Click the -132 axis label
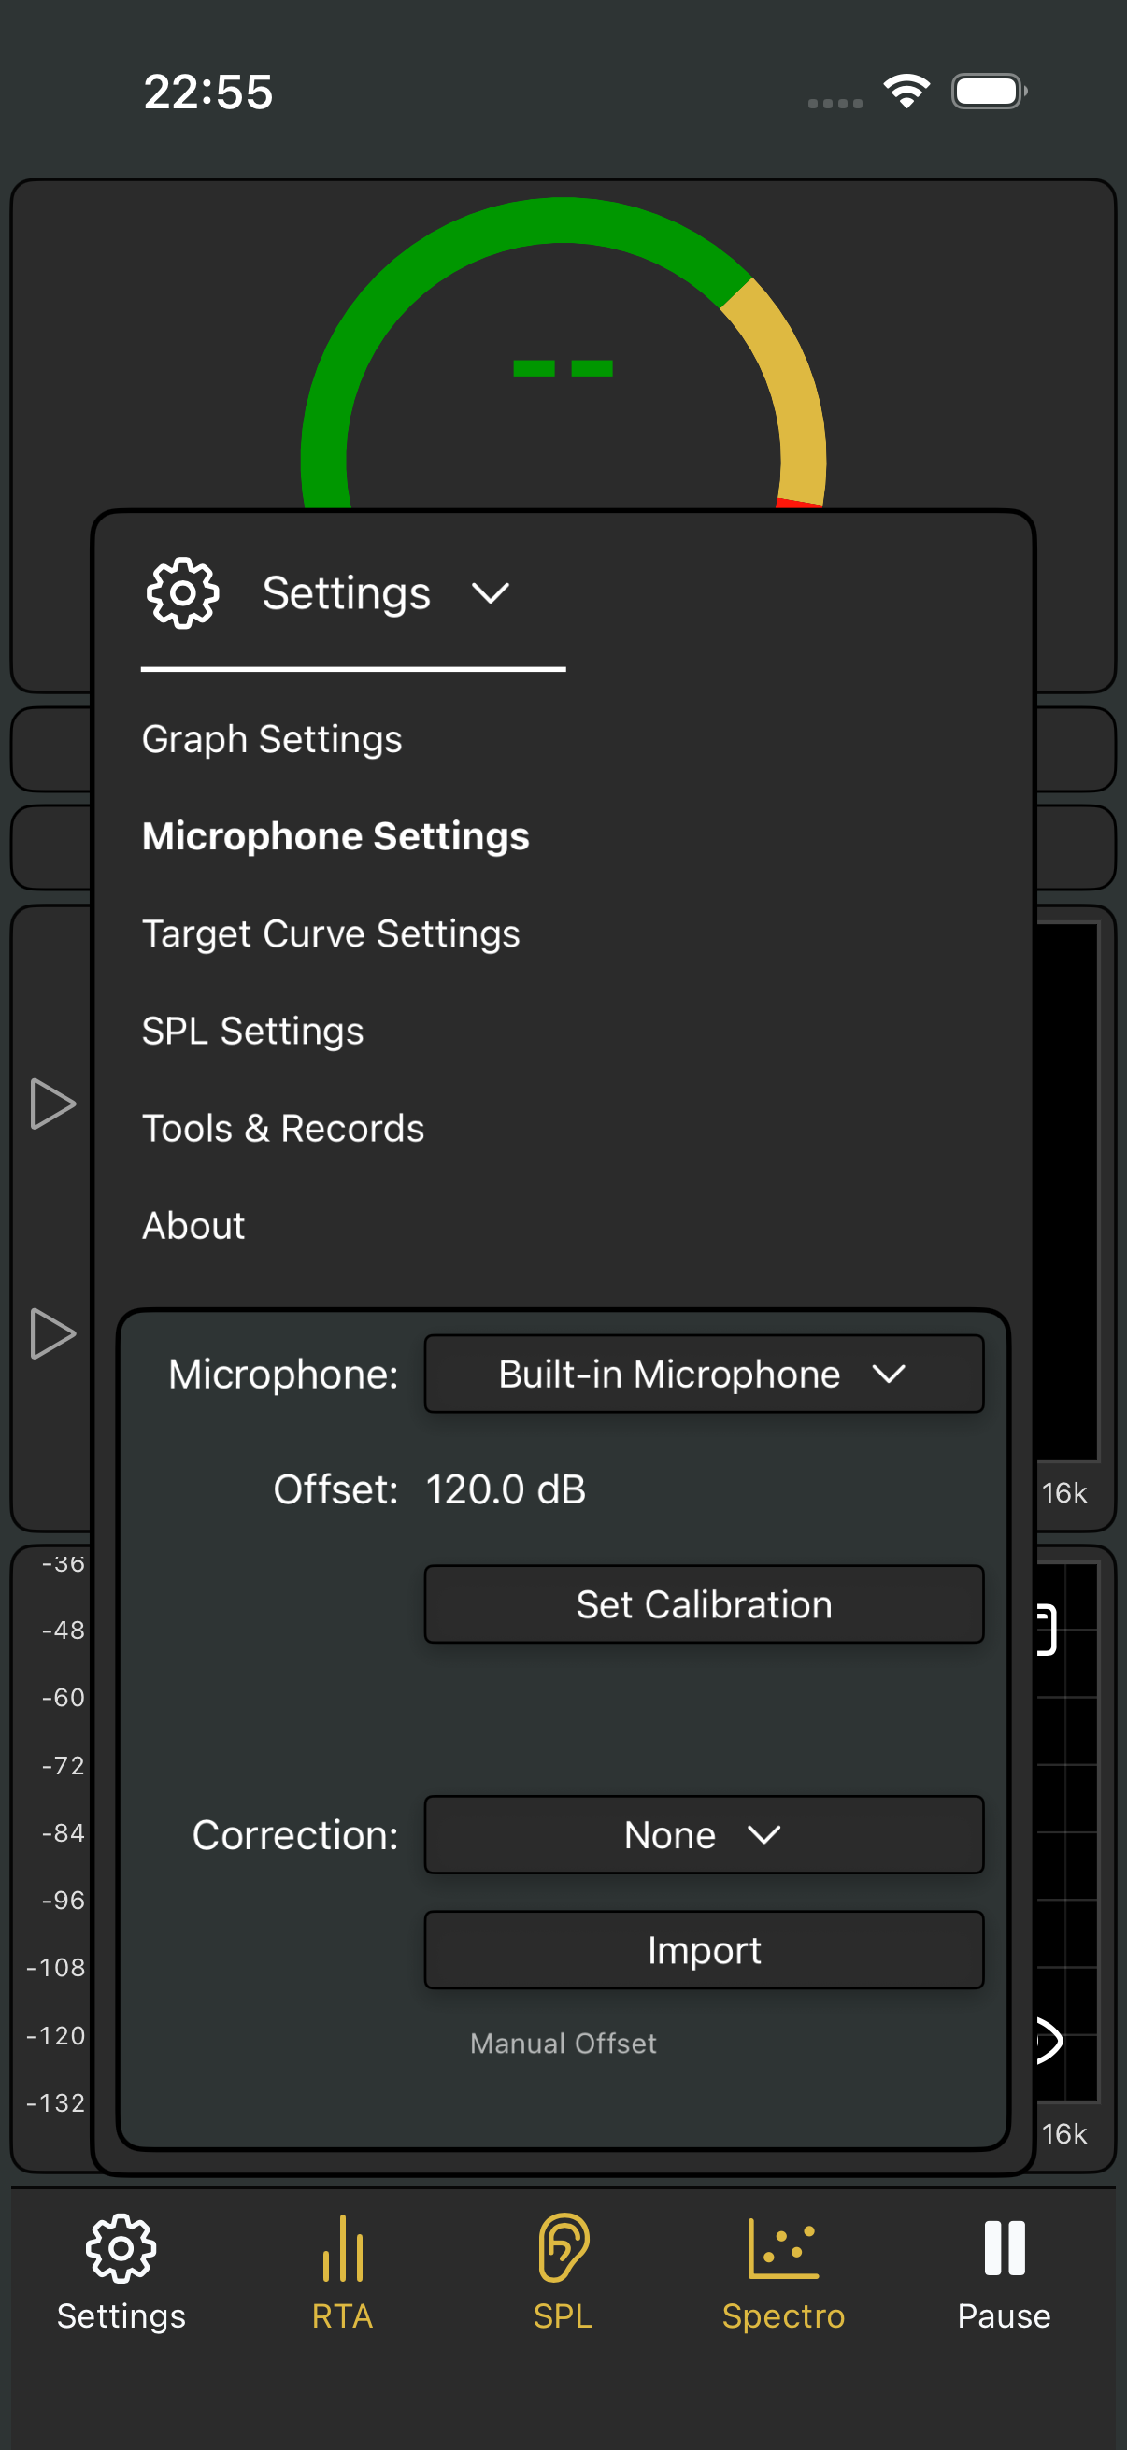Image resolution: width=1127 pixels, height=2450 pixels. 56,2102
